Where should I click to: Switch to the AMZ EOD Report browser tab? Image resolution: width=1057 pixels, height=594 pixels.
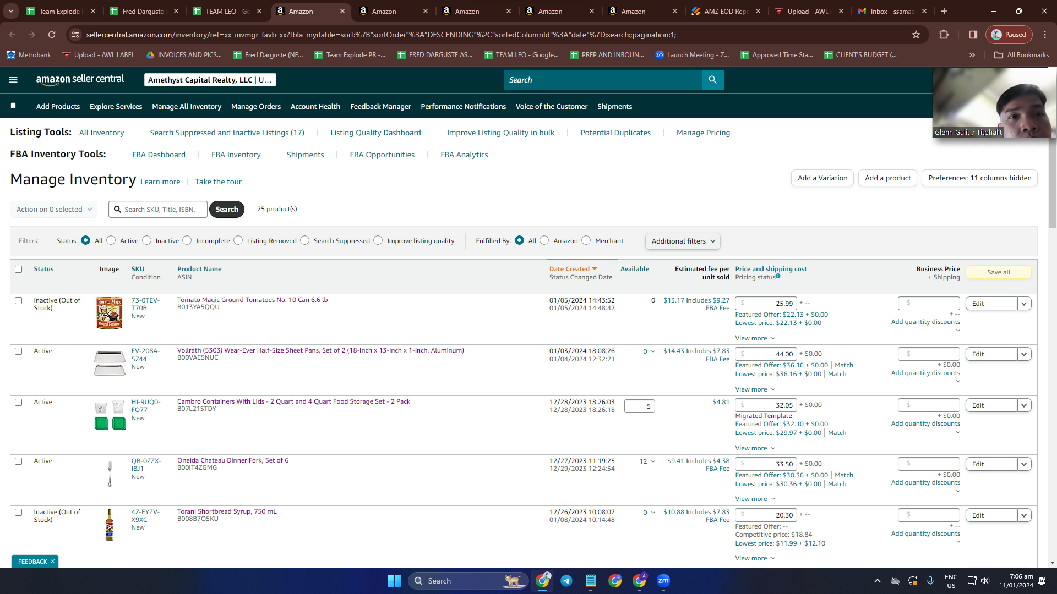[x=727, y=11]
